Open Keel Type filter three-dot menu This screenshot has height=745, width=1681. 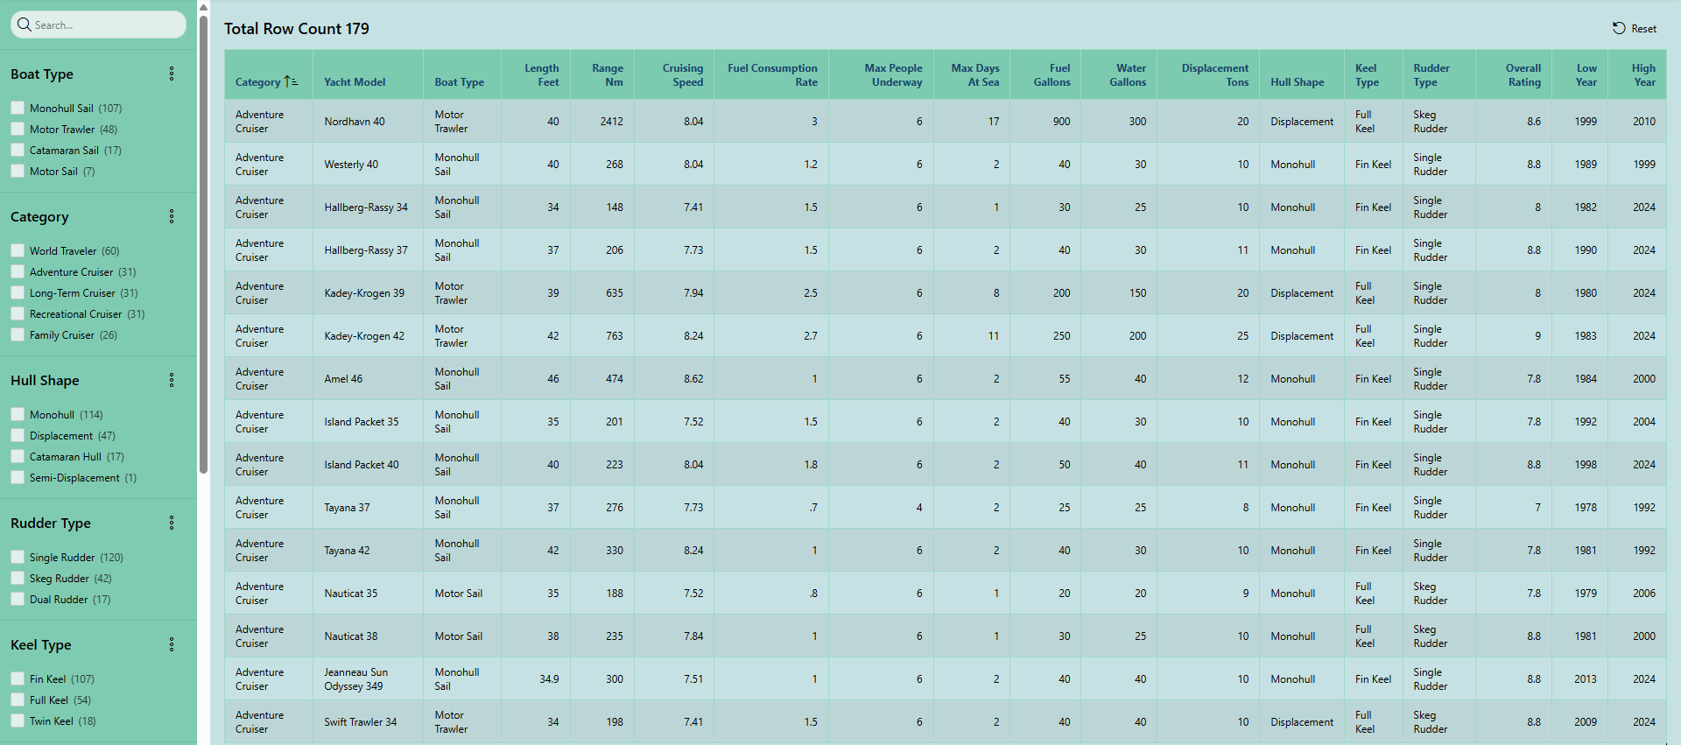172,644
